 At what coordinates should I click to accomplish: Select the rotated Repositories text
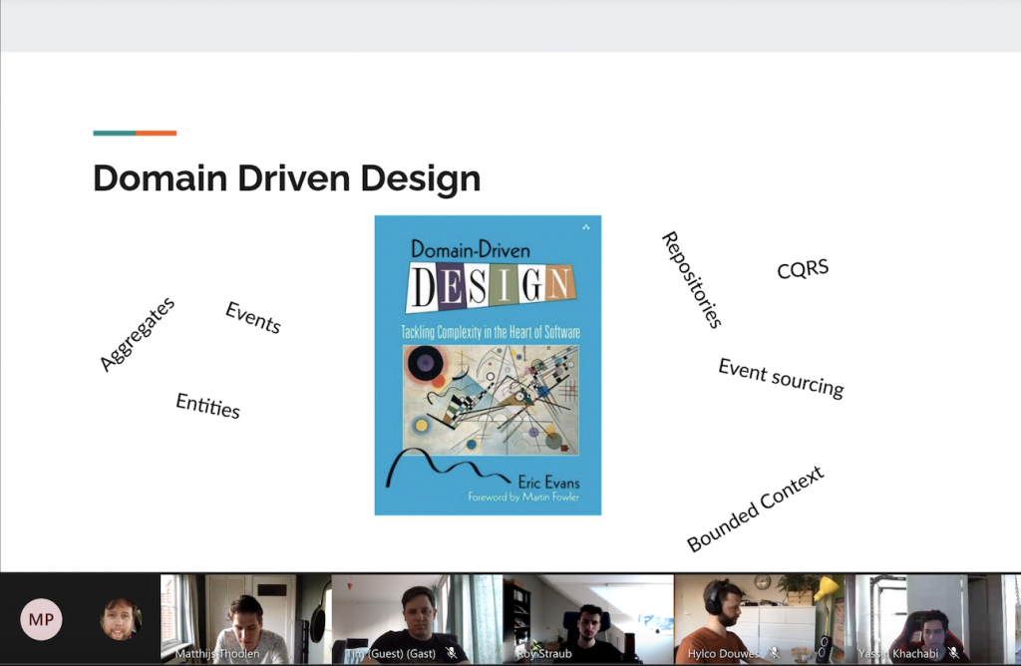pos(692,279)
